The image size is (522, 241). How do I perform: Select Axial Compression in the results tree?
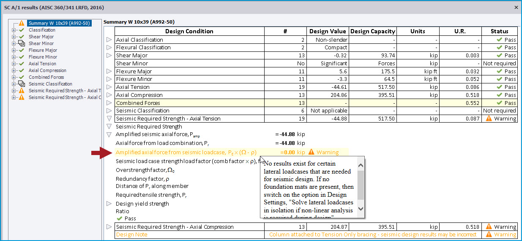[47, 70]
